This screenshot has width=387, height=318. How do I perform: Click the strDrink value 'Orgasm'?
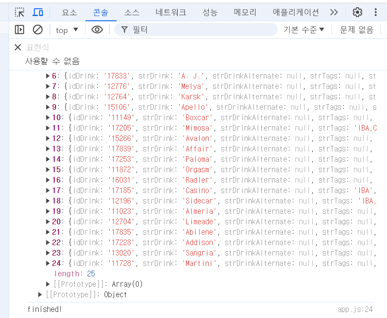click(x=198, y=170)
